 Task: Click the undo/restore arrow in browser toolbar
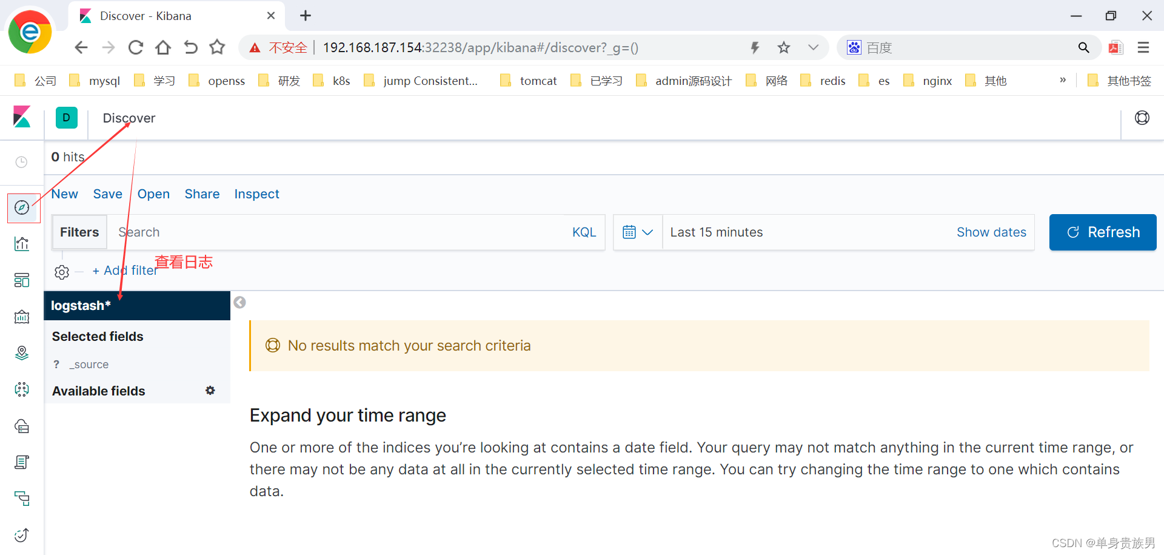(190, 47)
